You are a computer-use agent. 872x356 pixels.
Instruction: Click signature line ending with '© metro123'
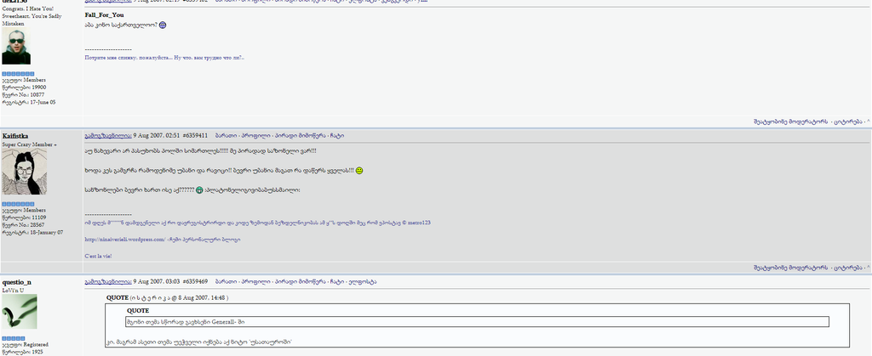click(x=257, y=223)
